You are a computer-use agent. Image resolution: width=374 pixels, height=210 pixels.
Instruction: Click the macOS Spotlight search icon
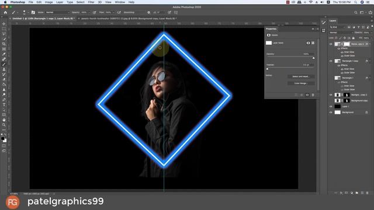[355, 2]
